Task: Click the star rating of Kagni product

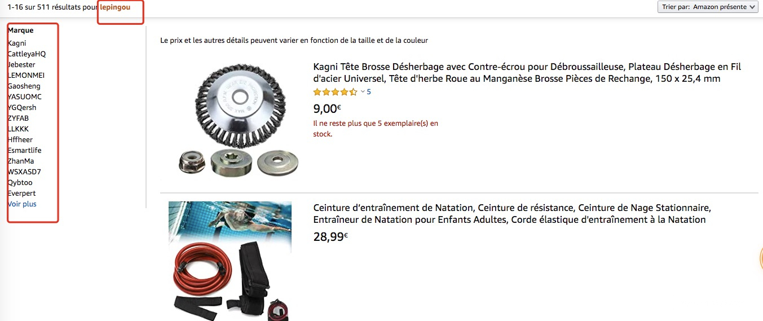Action: [x=336, y=92]
